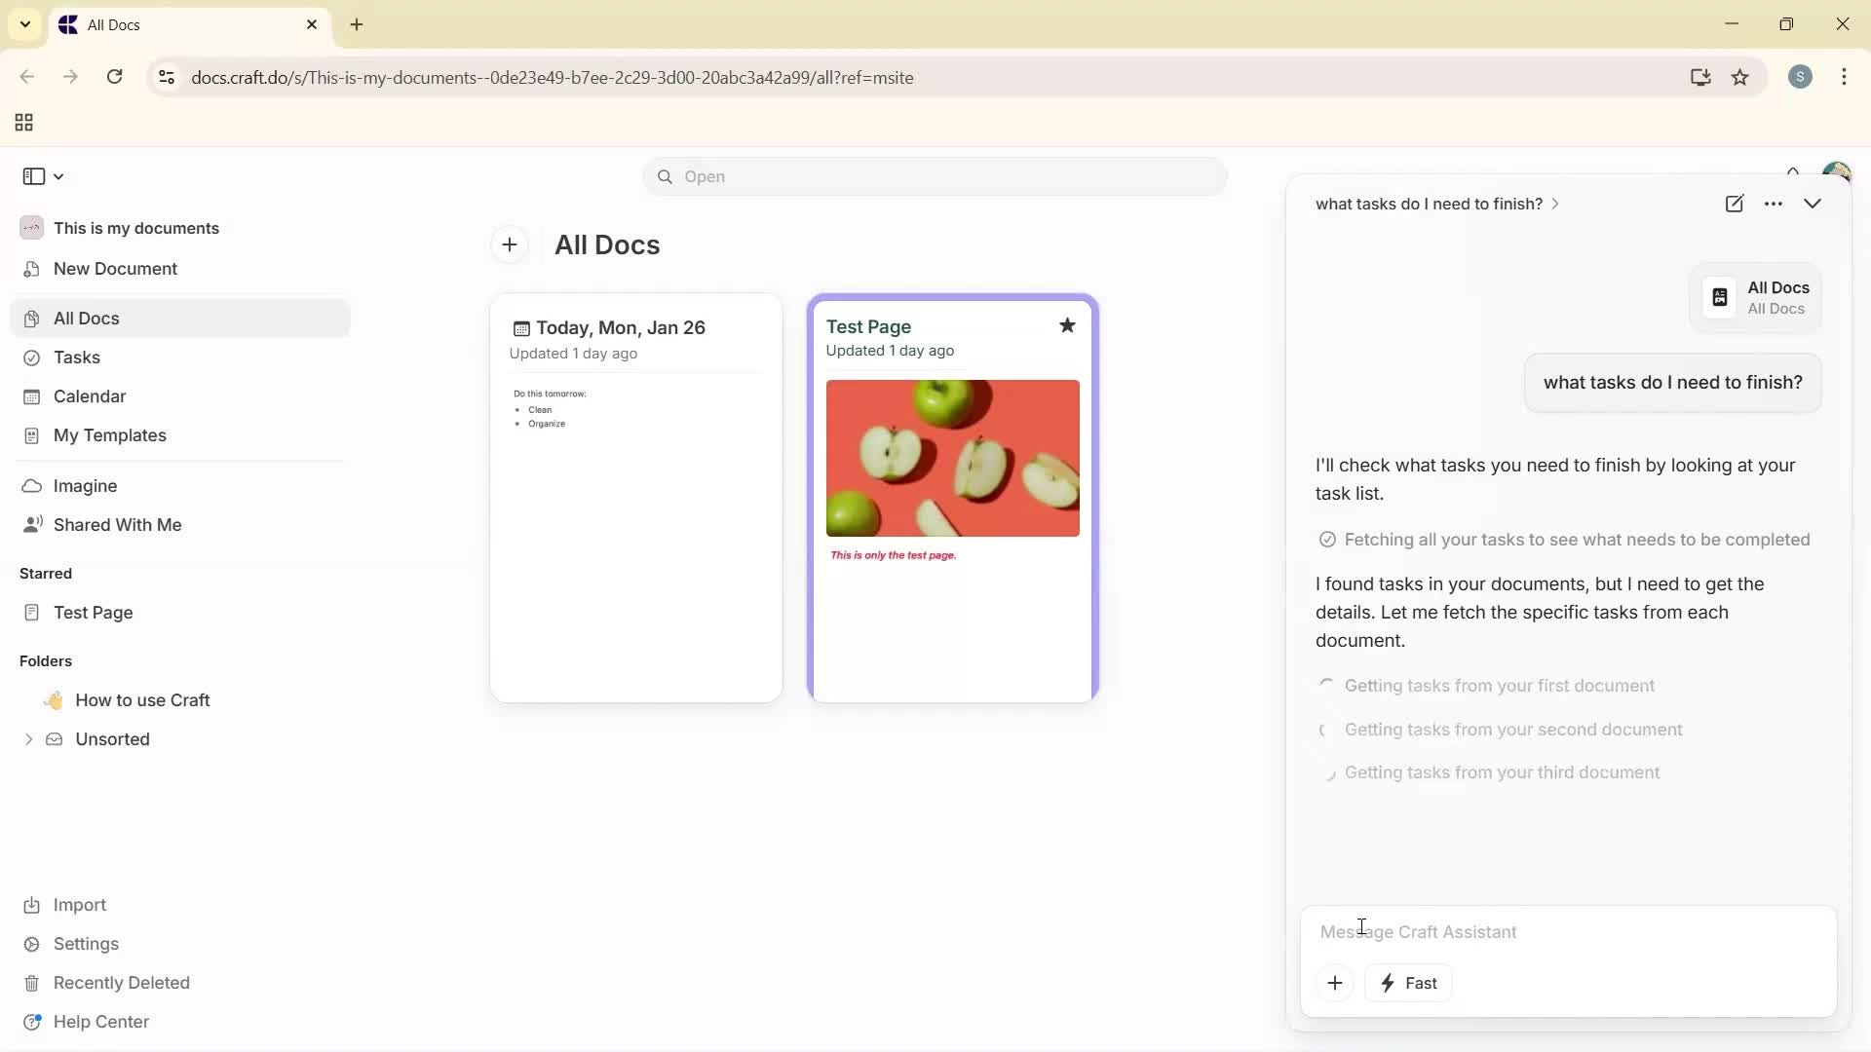This screenshot has width=1871, height=1052.
Task: Collapse the assistant panel with the chevron
Action: point(1814,204)
